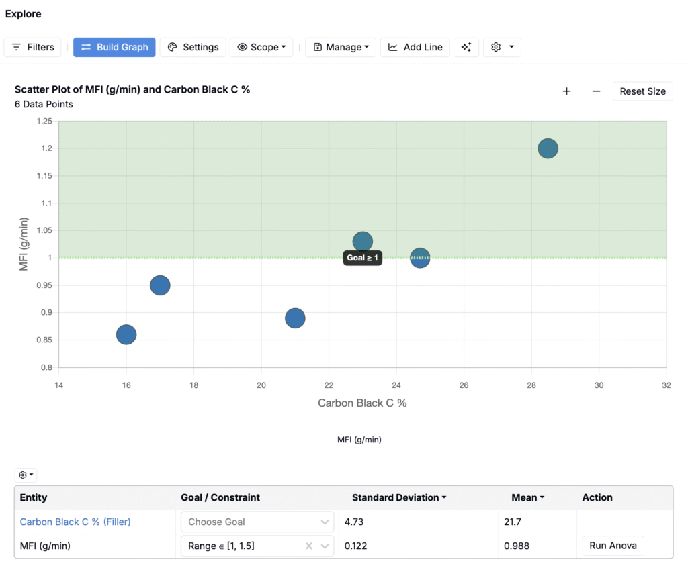Click the plus icon to enlarge graph

[566, 91]
